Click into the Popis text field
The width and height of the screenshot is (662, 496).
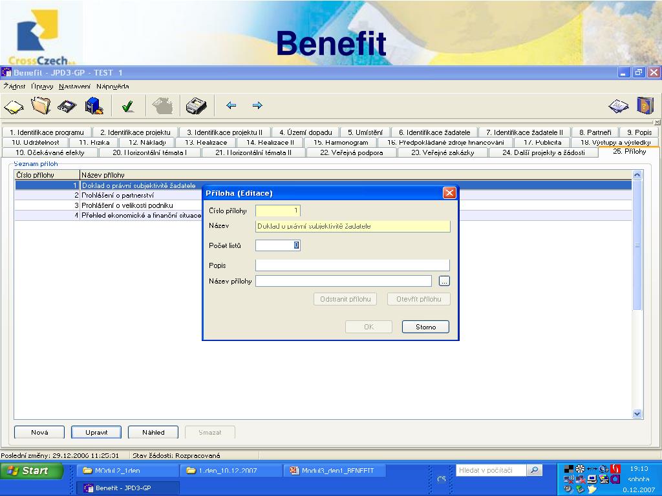tap(352, 265)
